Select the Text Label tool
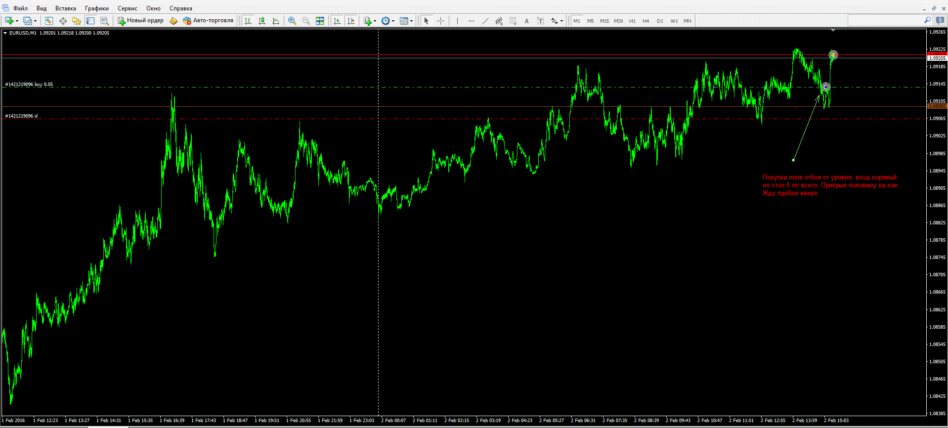The height and width of the screenshot is (428, 948). pyautogui.click(x=540, y=21)
